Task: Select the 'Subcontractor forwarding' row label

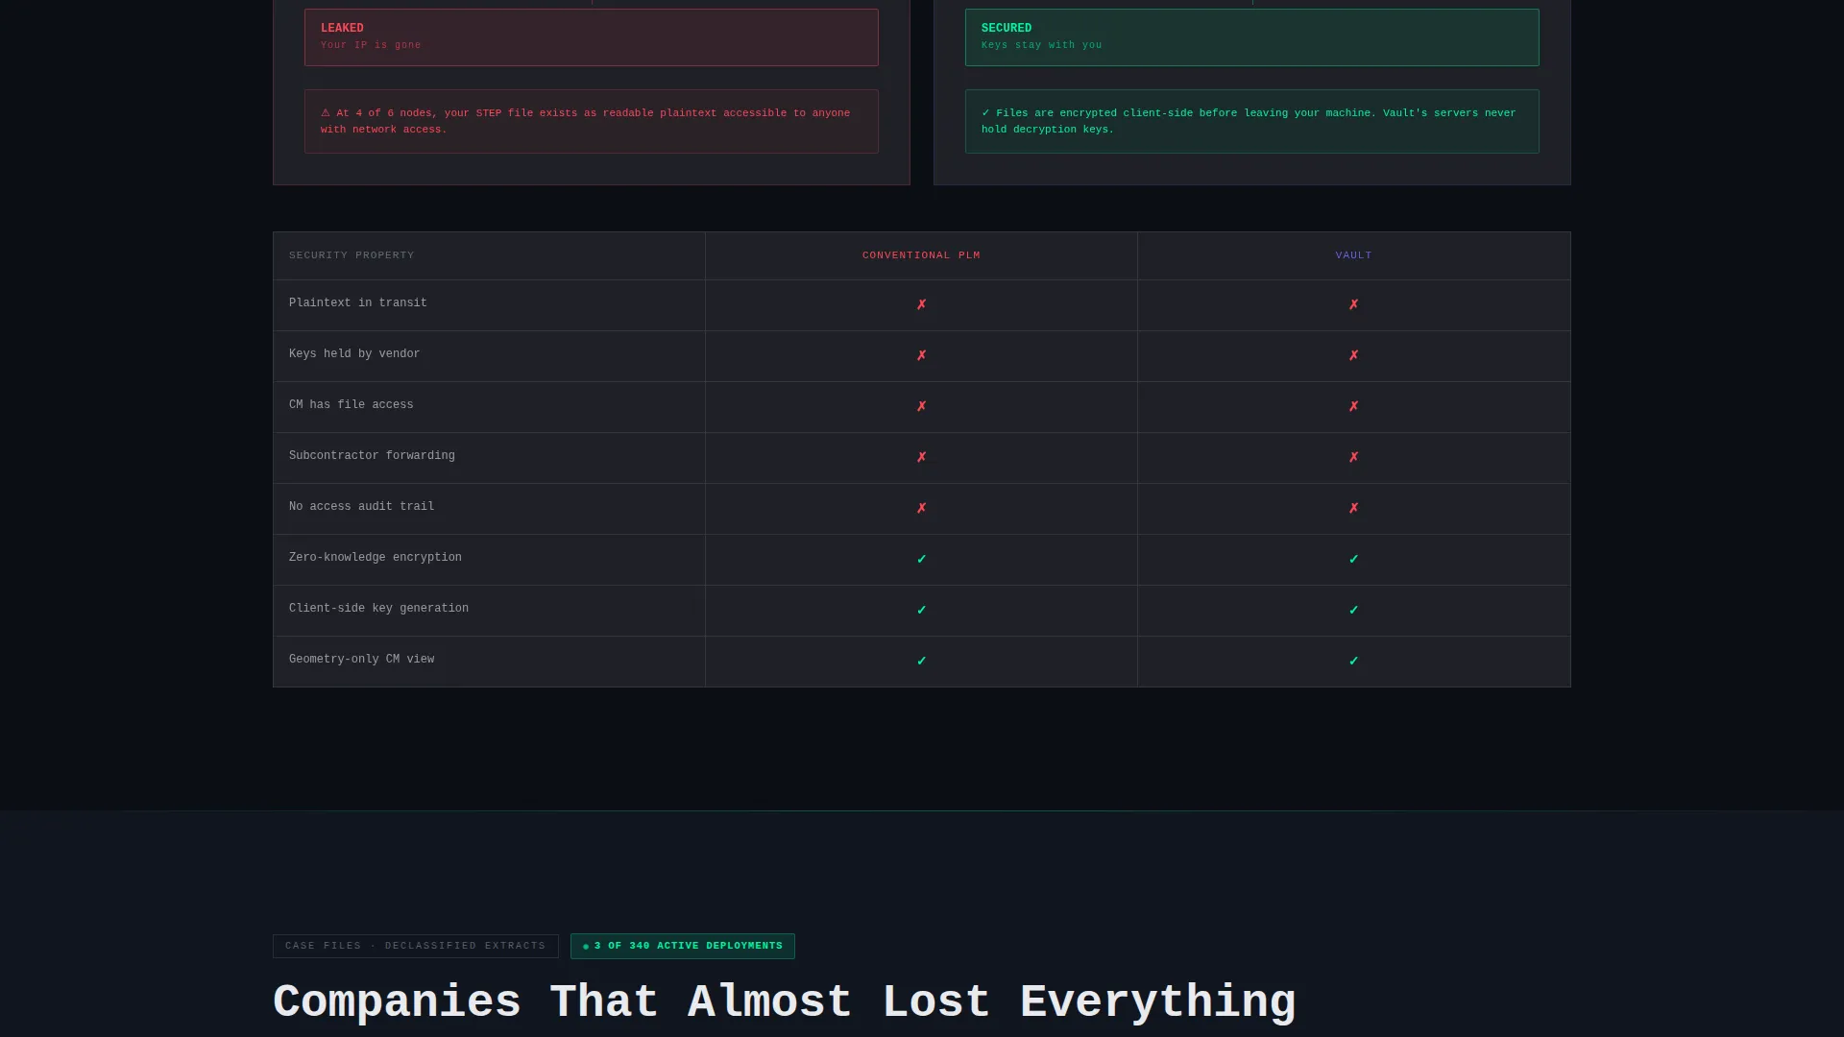Action: (x=372, y=455)
